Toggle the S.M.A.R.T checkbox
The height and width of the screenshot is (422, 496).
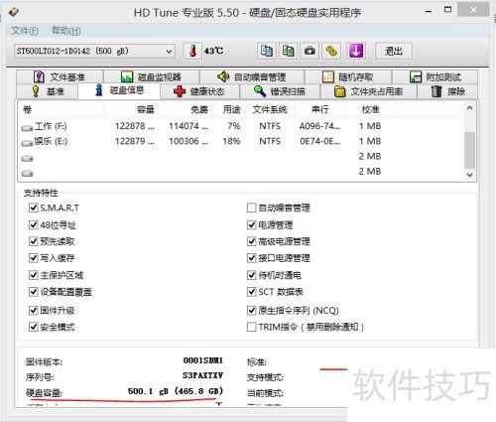pos(33,208)
